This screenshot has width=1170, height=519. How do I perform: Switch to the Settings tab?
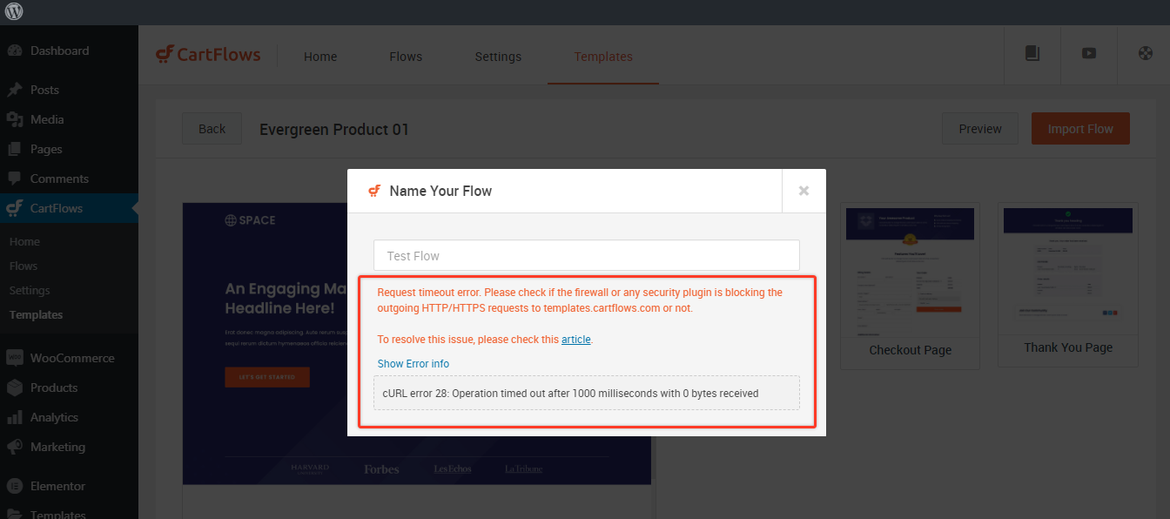click(498, 57)
